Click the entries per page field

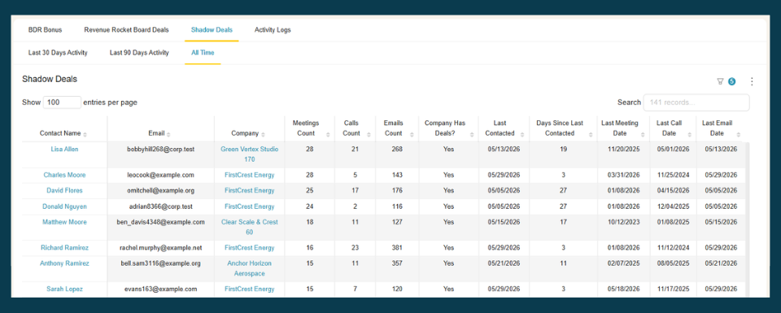coord(63,102)
